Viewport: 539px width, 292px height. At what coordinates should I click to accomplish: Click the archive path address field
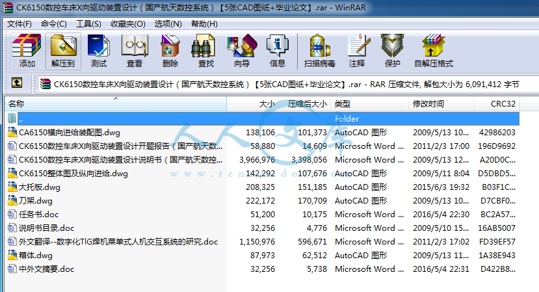[288, 85]
